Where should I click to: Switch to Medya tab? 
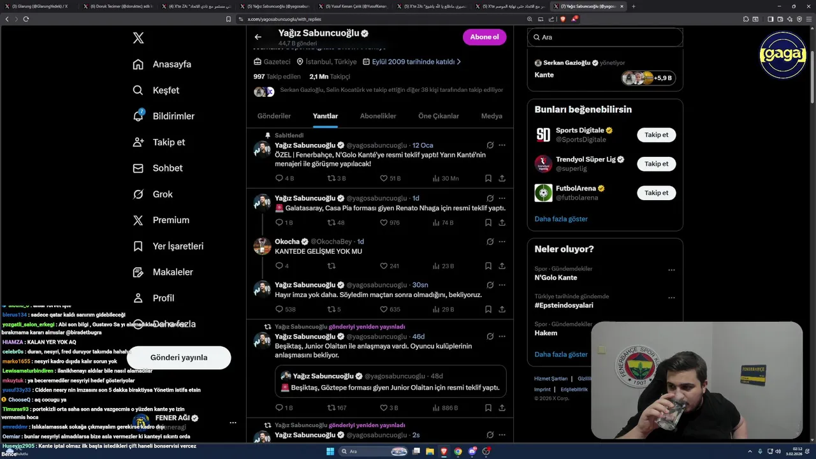click(x=492, y=116)
